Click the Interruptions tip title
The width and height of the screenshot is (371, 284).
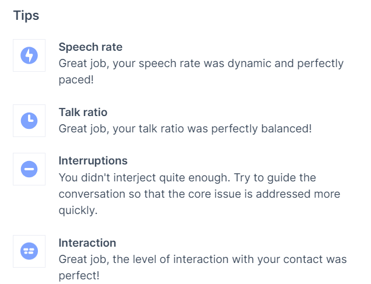93,161
